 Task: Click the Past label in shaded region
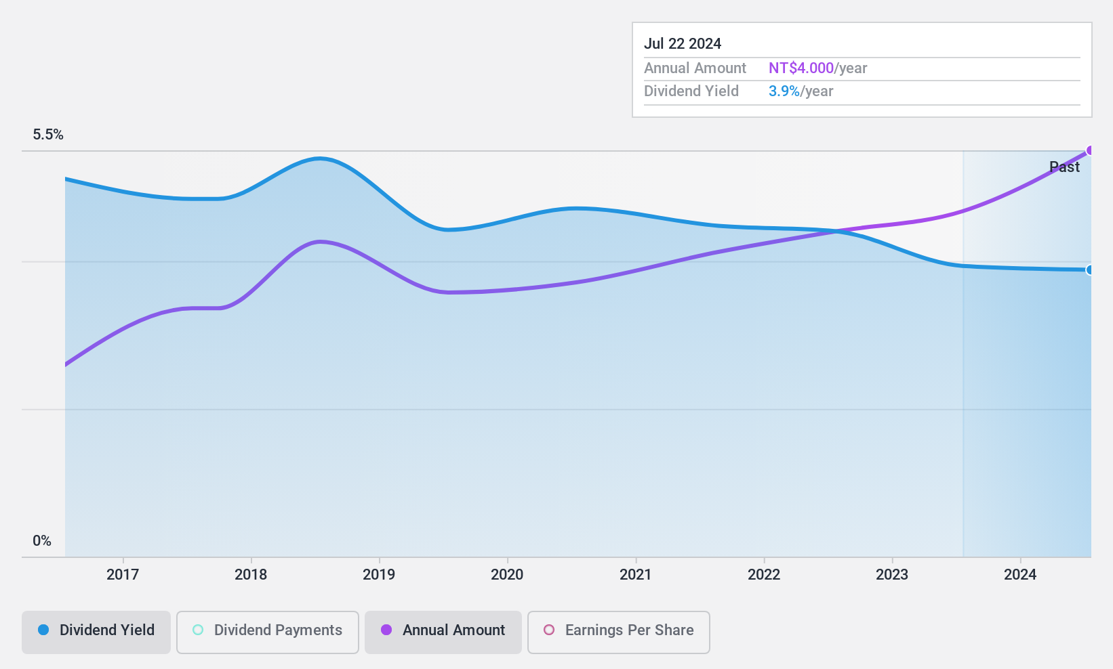coord(1064,167)
